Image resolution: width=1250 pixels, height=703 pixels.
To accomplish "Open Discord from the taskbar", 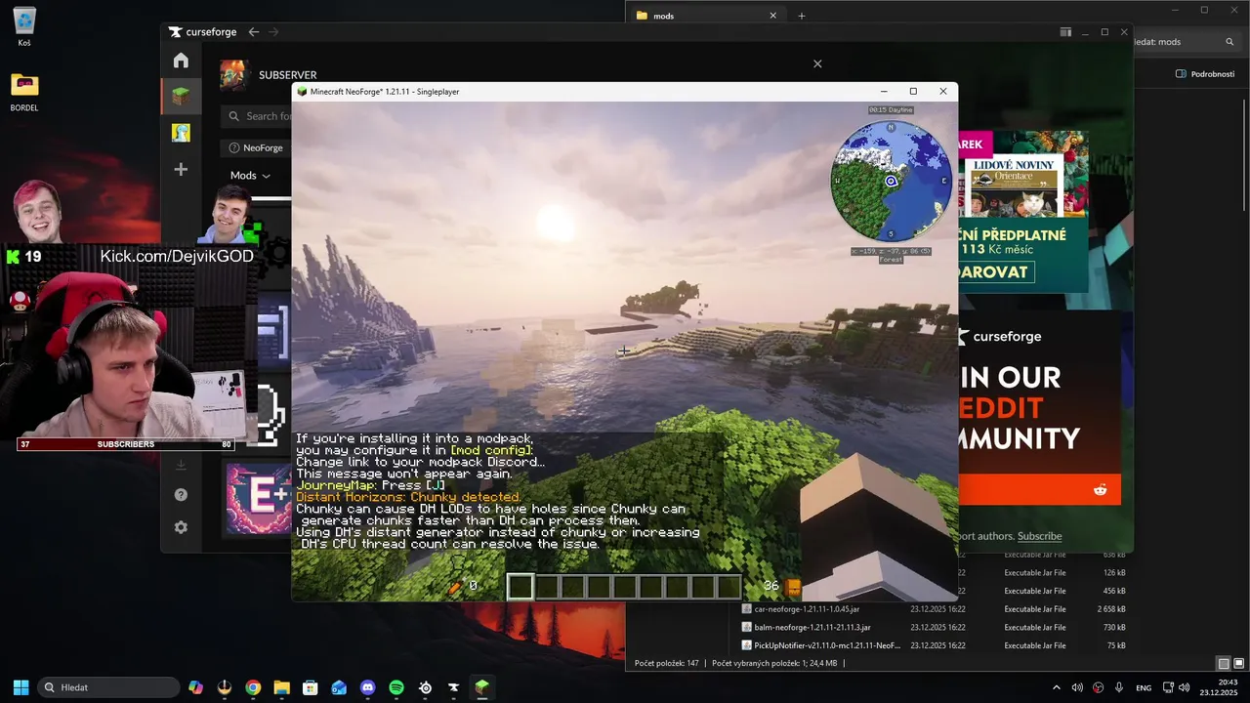I will (367, 687).
